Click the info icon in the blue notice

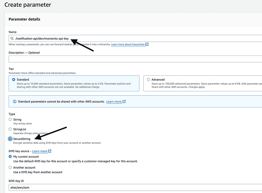click(14, 102)
